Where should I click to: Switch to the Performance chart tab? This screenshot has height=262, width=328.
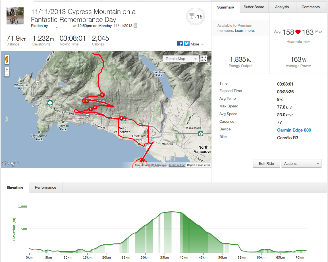tap(45, 188)
